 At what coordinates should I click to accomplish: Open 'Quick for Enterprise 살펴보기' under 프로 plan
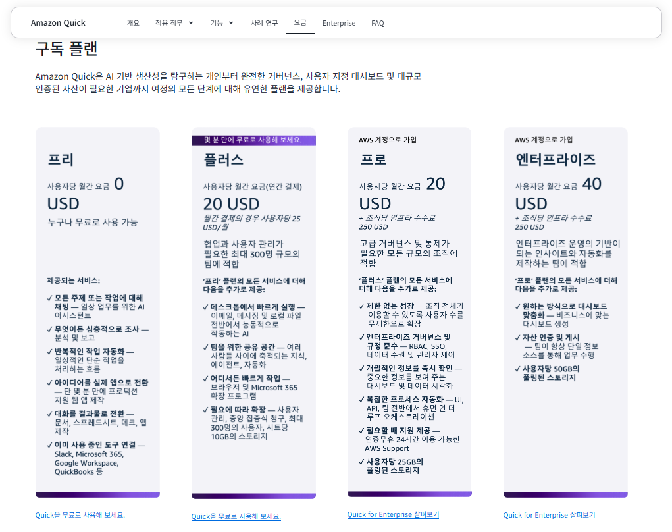393,514
